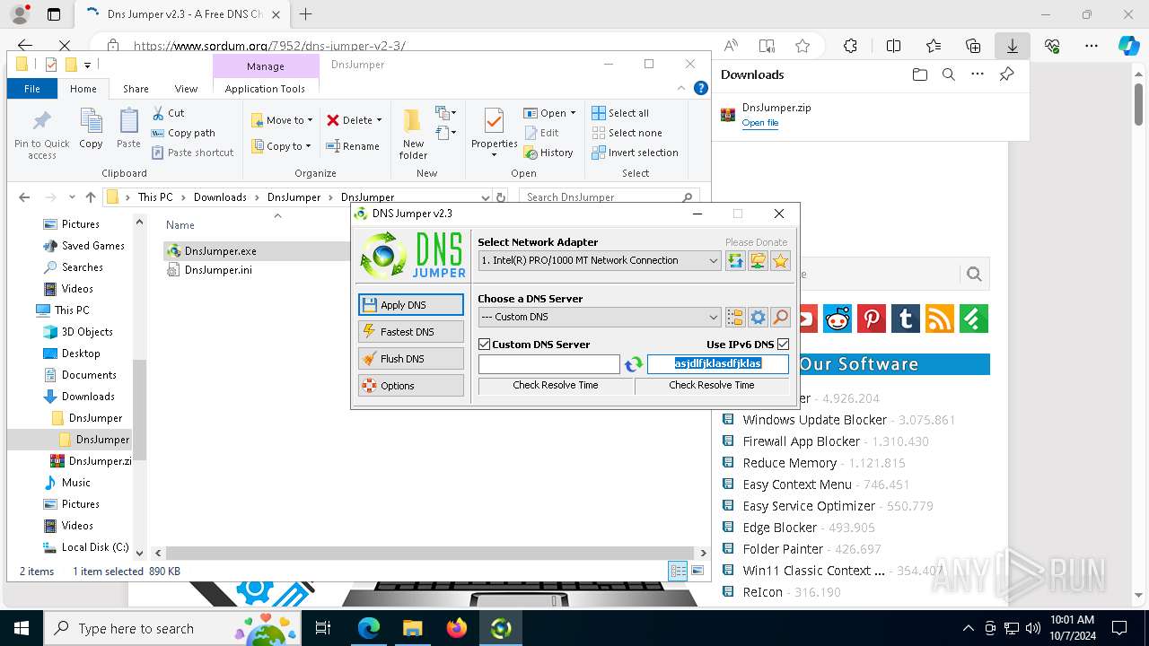Click Rename in Organize group
This screenshot has height=646, width=1149.
click(x=352, y=146)
